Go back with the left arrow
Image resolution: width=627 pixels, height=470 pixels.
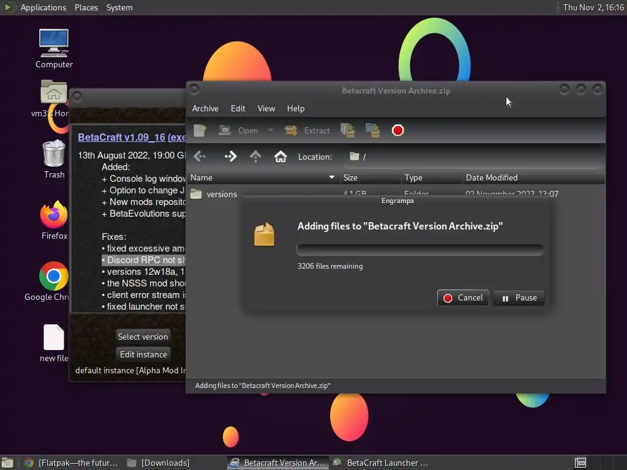(200, 156)
